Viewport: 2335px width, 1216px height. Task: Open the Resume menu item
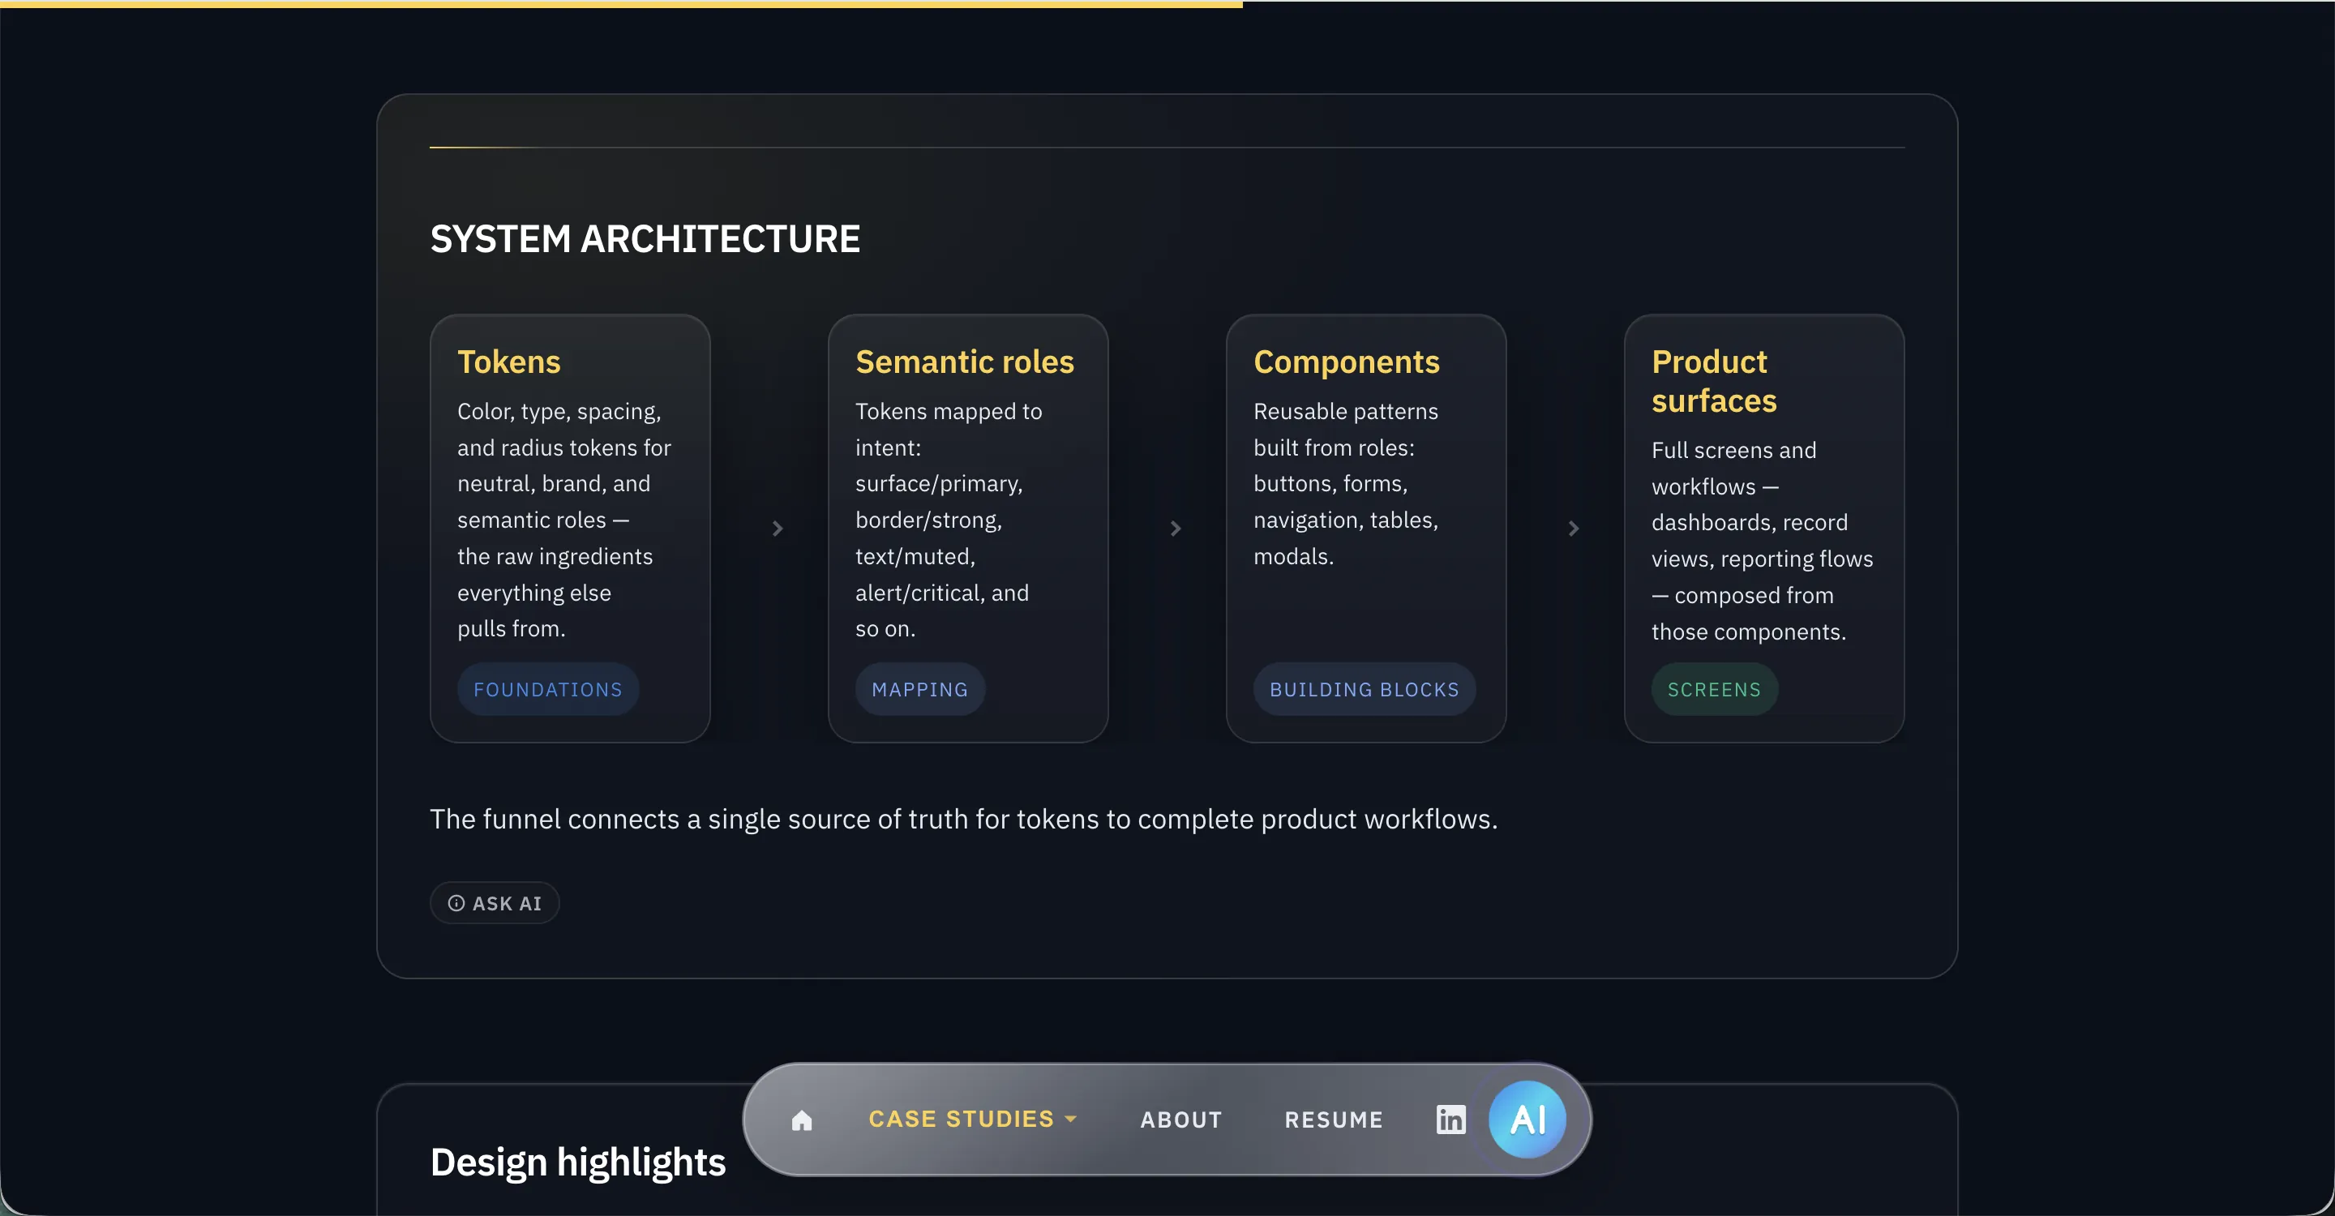click(1334, 1120)
